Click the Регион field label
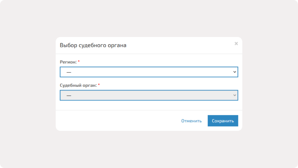Image resolution: width=298 pixels, height=168 pixels. 68,62
